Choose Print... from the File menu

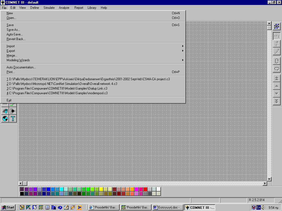[93, 72]
